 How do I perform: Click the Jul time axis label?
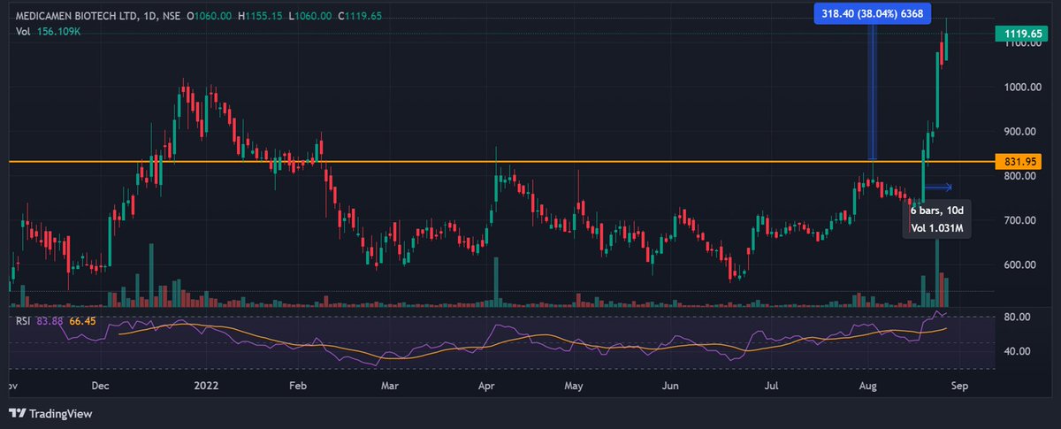[x=771, y=386]
